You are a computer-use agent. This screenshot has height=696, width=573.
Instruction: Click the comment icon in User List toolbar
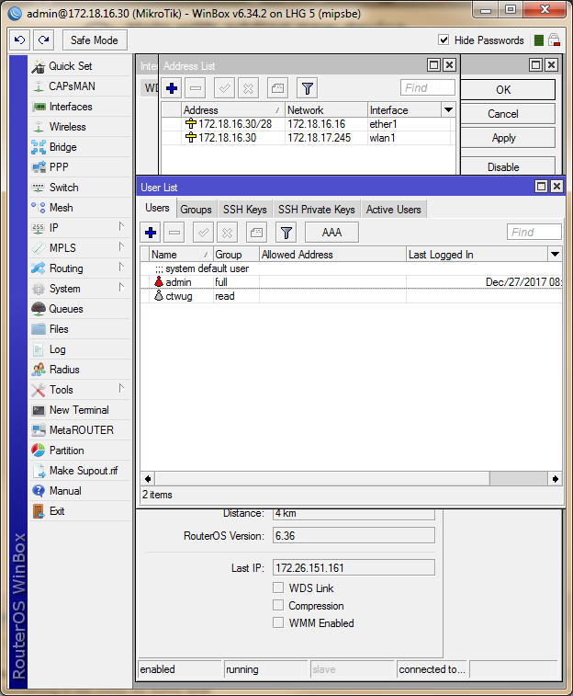[x=256, y=233]
